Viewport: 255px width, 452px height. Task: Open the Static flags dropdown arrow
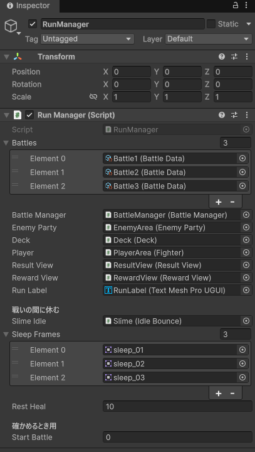coord(249,24)
